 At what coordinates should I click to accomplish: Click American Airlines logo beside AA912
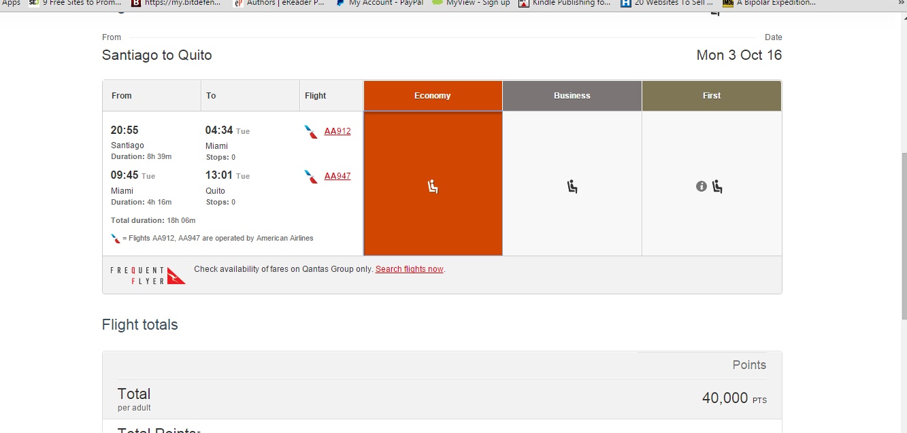pyautogui.click(x=311, y=132)
